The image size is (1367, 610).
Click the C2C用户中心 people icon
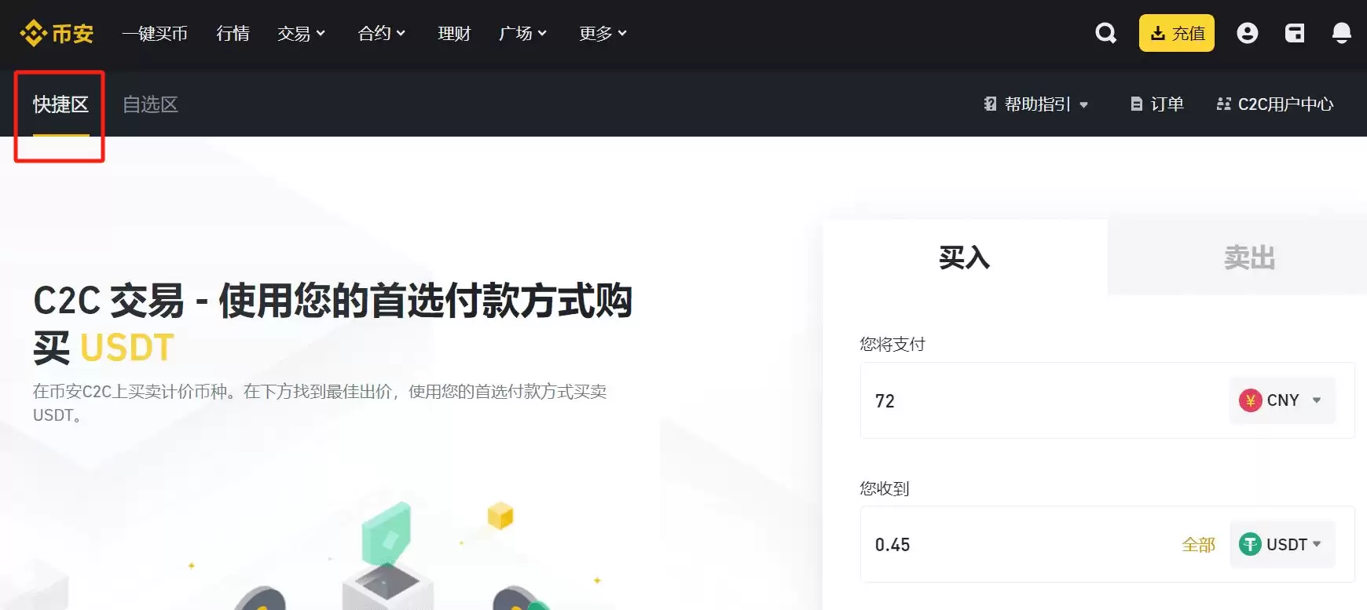1223,104
